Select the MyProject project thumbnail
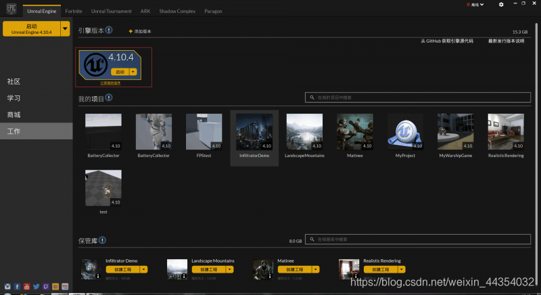The image size is (541, 295). 405,132
